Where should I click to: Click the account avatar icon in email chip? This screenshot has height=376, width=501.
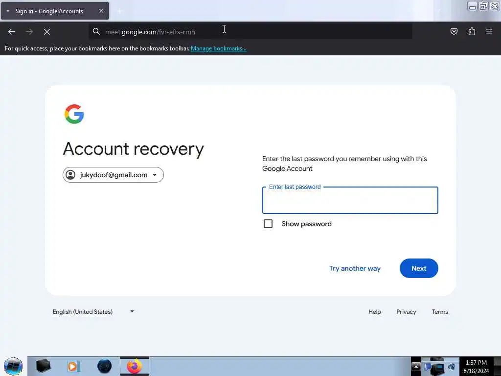(x=70, y=175)
